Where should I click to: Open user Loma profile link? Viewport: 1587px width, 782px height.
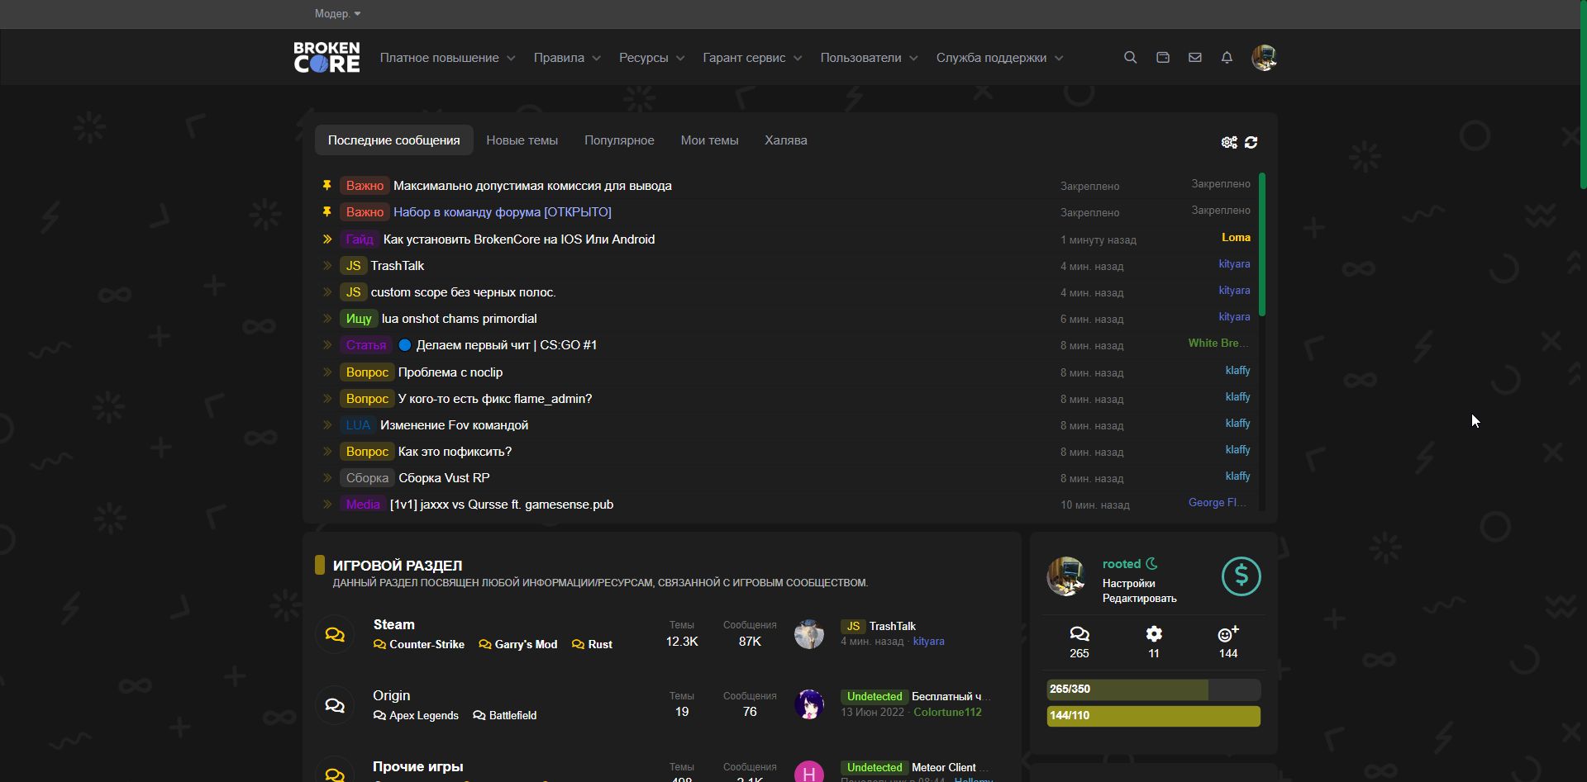[1236, 238]
